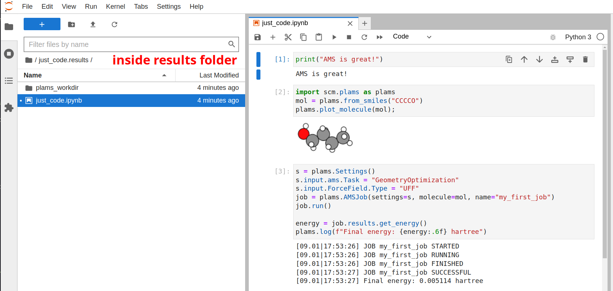Duplicate the first cell

(509, 60)
